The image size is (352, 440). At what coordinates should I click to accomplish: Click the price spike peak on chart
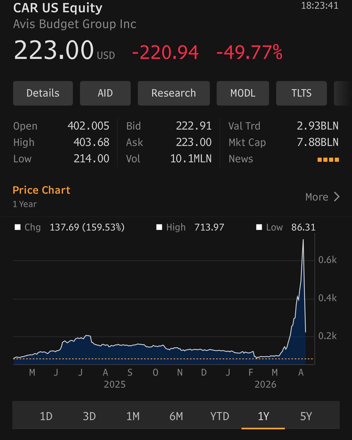click(x=303, y=240)
